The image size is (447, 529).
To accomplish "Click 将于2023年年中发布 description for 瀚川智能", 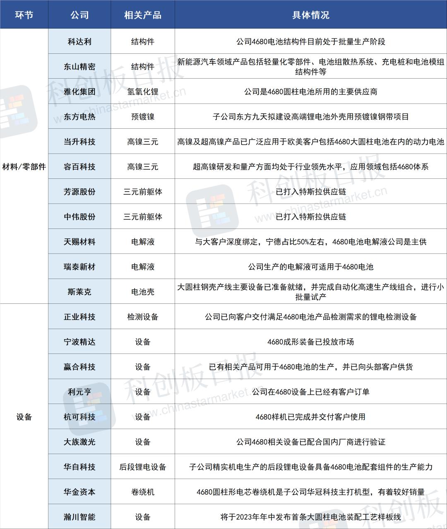I will point(311,517).
